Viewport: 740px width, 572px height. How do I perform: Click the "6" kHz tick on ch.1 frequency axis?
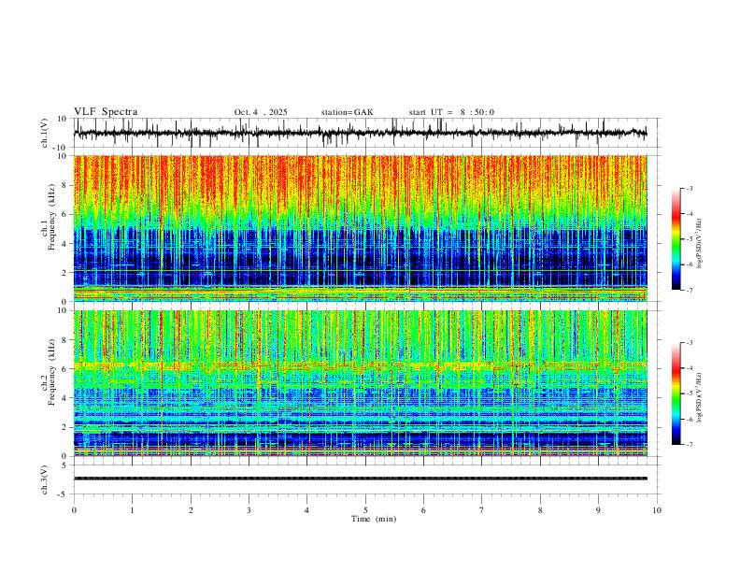point(65,214)
